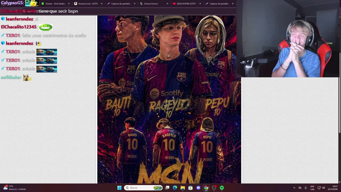Click the emoji in leanfernndez's second message
Screen dimensions: 341x192
[x=38, y=43]
